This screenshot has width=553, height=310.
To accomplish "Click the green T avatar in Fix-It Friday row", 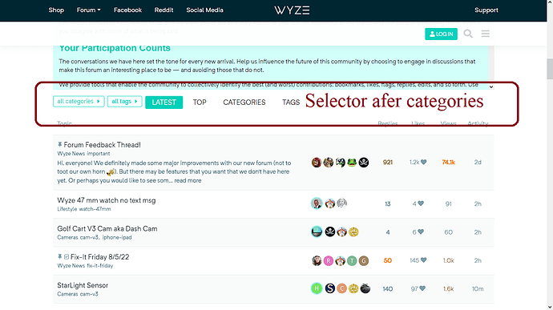I will [x=352, y=260].
